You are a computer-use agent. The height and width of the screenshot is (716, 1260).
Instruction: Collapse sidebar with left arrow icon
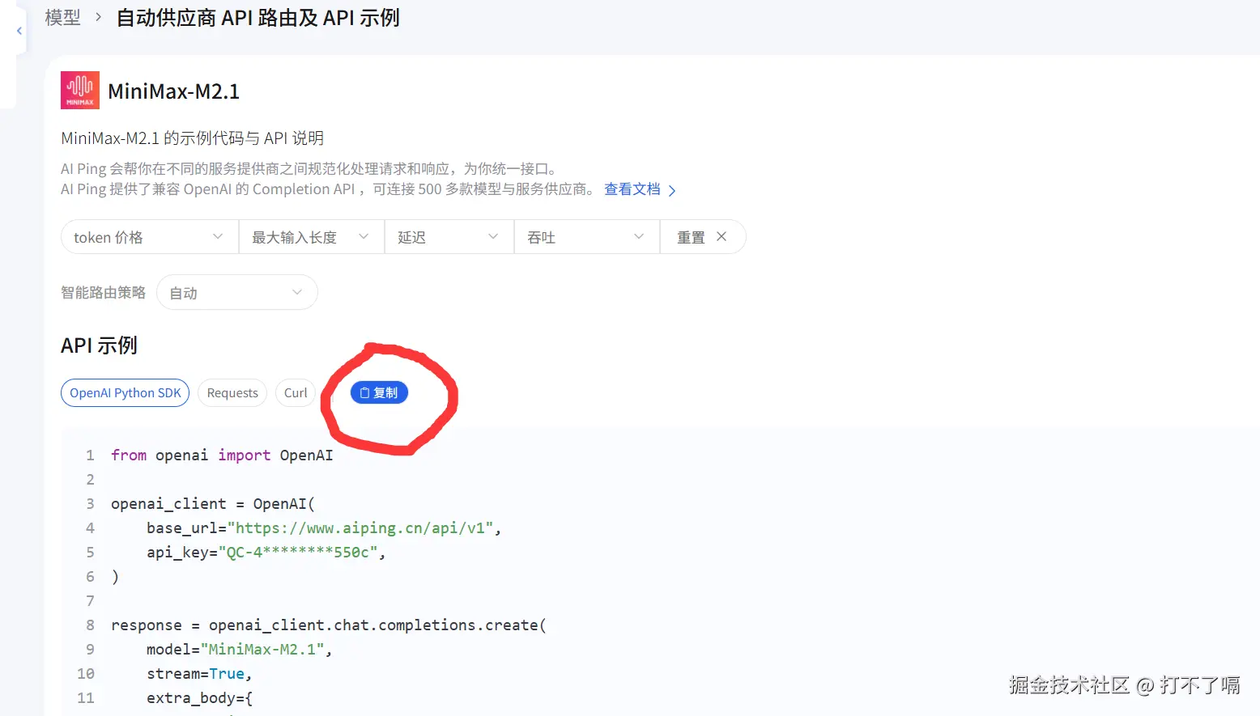click(x=19, y=31)
